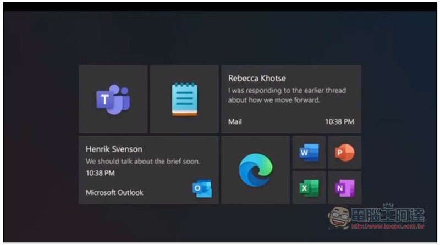Click the 10:38 PM time under Henrik's message
Image resolution: width=440 pixels, height=245 pixels.
tap(100, 173)
